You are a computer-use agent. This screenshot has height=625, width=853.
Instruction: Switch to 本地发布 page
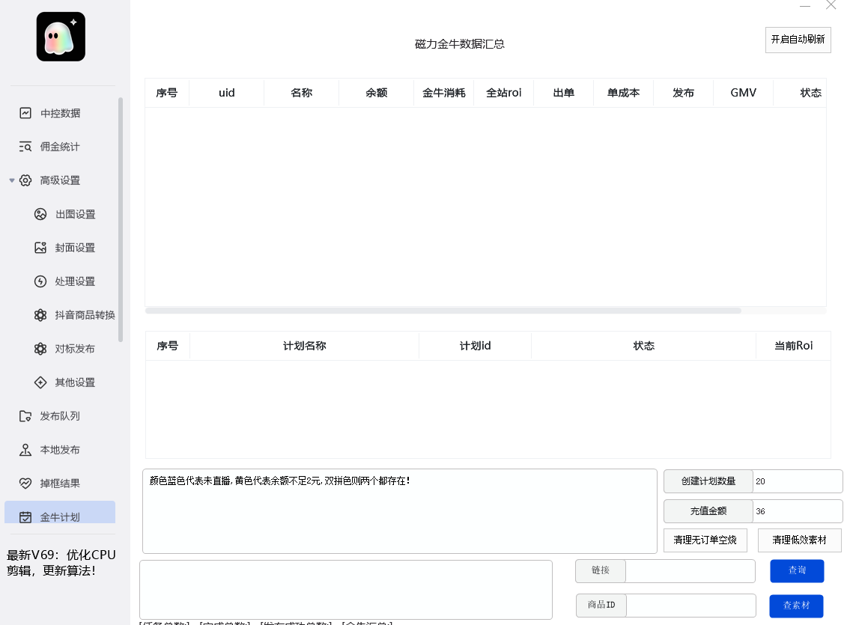click(x=60, y=450)
